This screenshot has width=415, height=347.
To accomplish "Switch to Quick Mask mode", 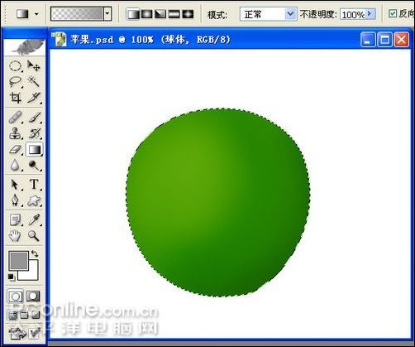I will click(33, 296).
